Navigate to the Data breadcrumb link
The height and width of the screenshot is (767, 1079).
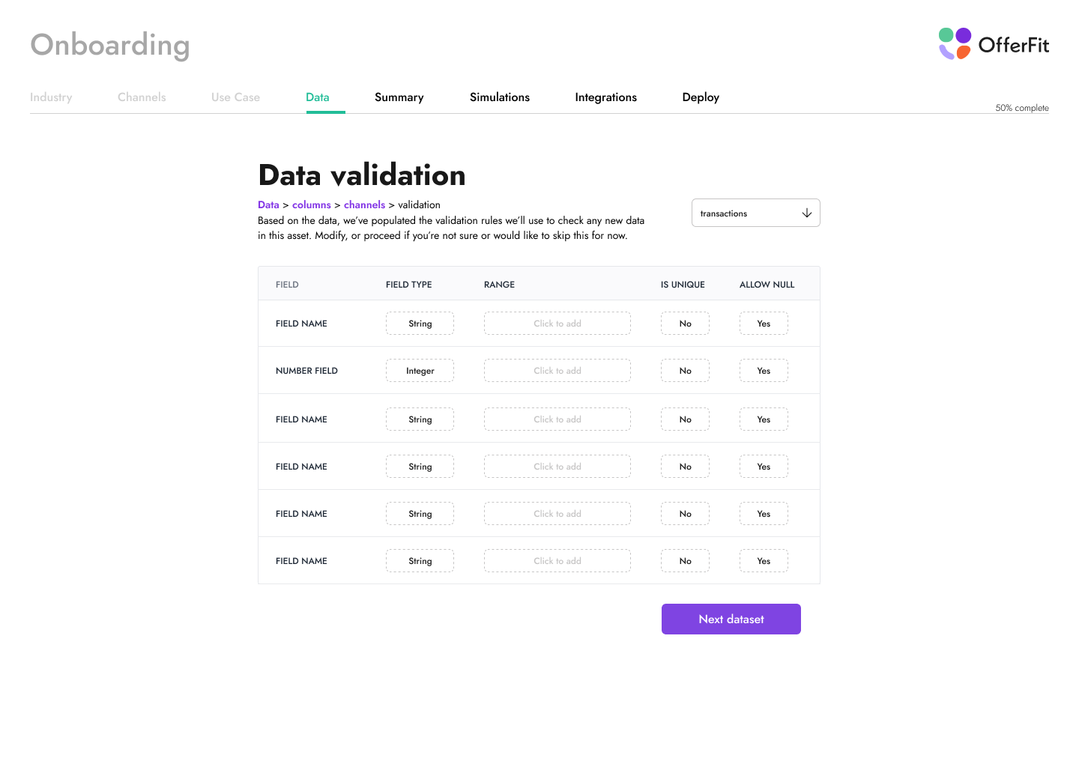pyautogui.click(x=268, y=205)
